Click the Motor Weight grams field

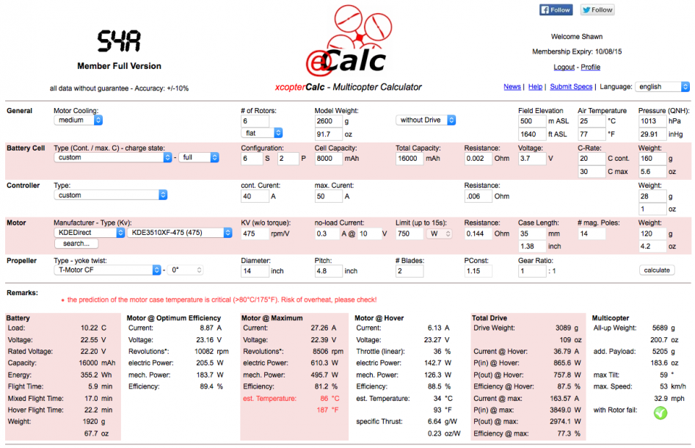point(652,234)
